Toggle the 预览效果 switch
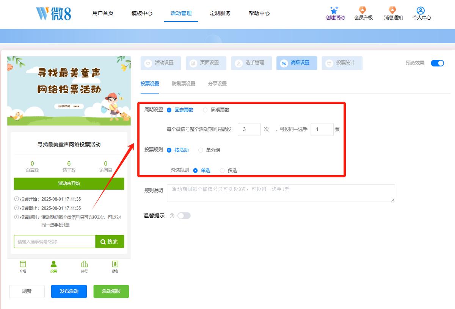The image size is (455, 309). coord(437,63)
